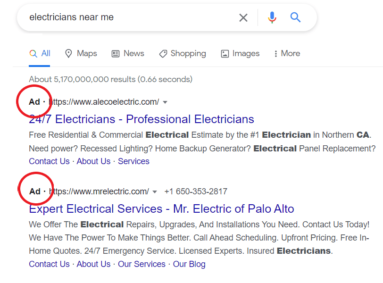Click the Services sitelink in the first ad
Viewport: 383px width, 283px height.
click(133, 161)
